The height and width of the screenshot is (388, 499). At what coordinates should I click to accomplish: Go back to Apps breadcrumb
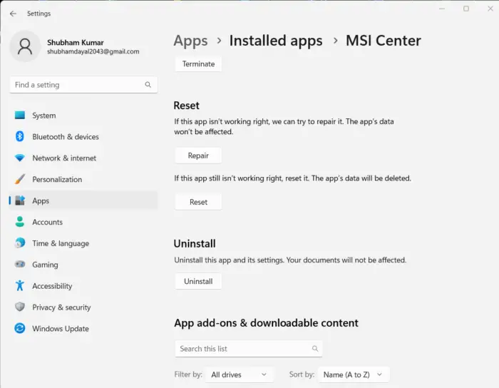point(190,41)
